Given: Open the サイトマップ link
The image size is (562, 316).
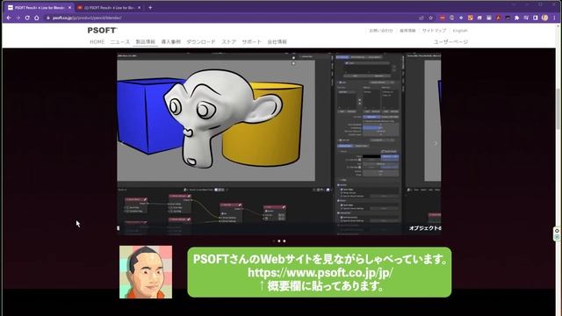Looking at the screenshot, I should coord(434,31).
